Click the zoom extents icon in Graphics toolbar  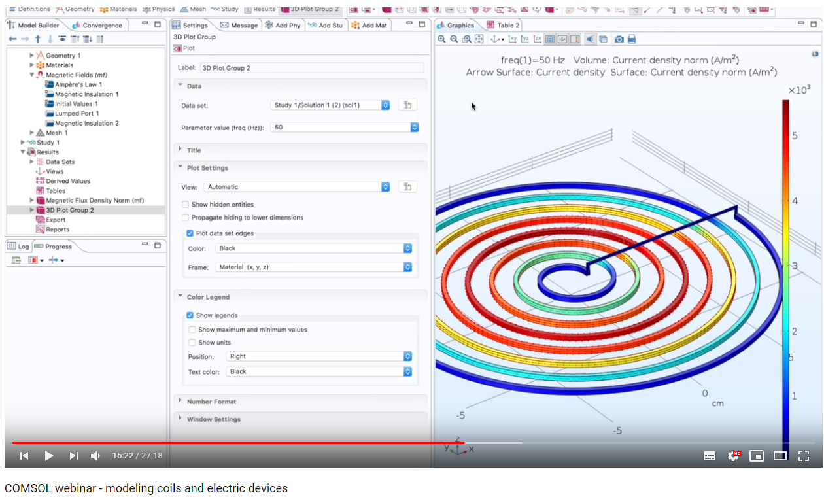479,39
